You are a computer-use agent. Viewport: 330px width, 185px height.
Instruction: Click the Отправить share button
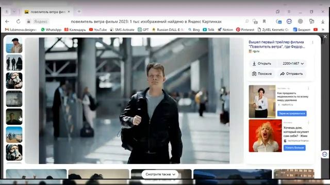(x=291, y=74)
